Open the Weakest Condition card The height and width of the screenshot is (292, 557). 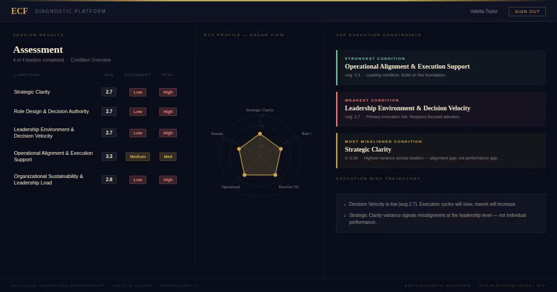440,109
